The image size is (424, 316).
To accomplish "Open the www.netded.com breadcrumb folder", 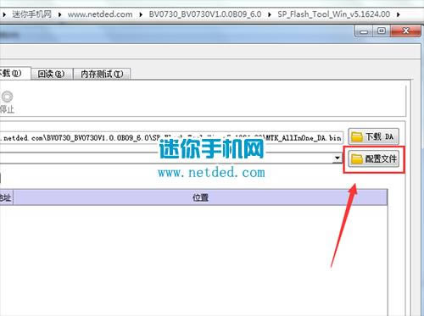I will (100, 14).
